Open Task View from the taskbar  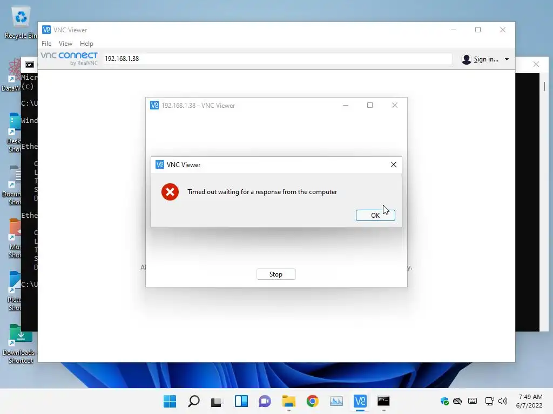(x=216, y=401)
